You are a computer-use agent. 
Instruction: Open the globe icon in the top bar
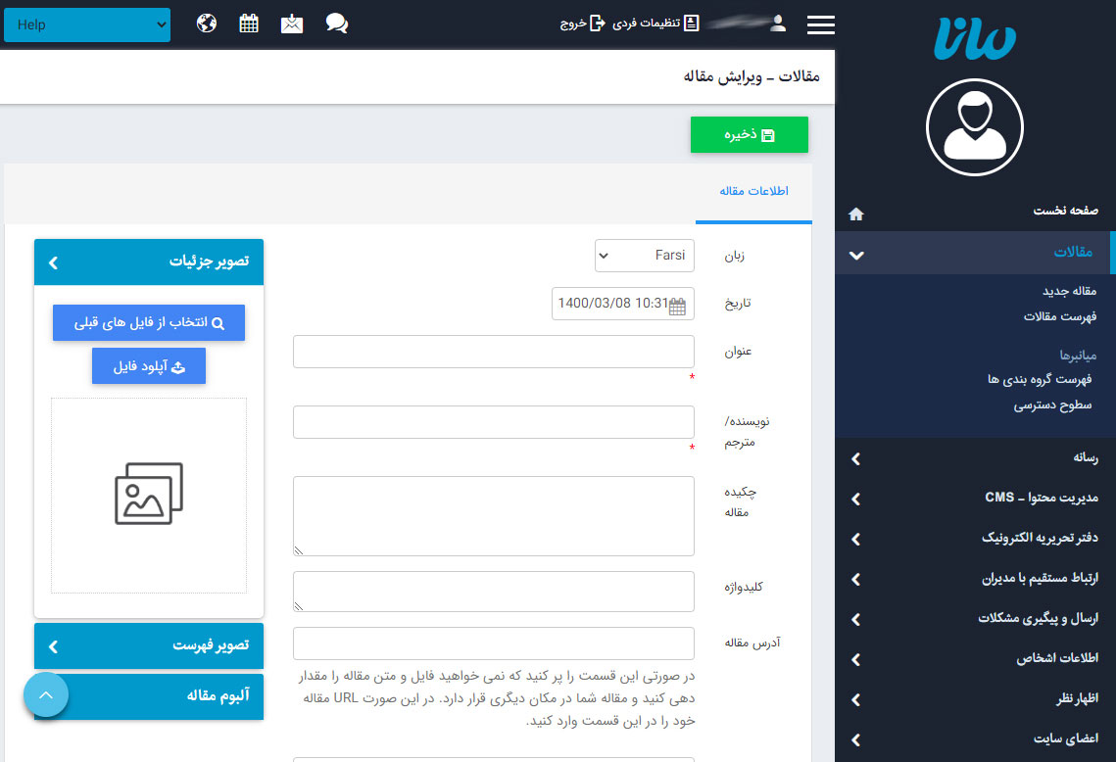pos(206,23)
